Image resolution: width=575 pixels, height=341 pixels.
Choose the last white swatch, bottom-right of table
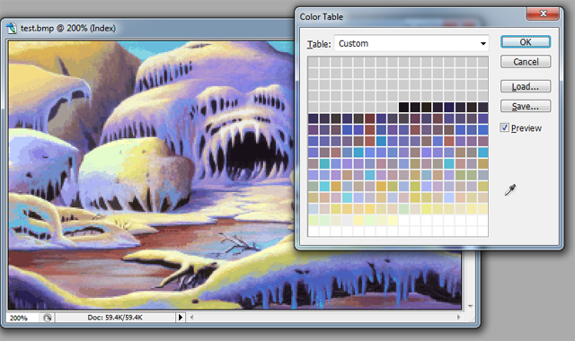(483, 232)
